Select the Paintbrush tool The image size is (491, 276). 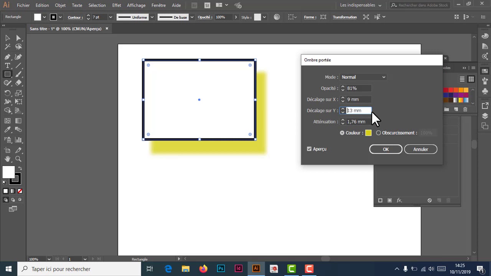pos(18,74)
